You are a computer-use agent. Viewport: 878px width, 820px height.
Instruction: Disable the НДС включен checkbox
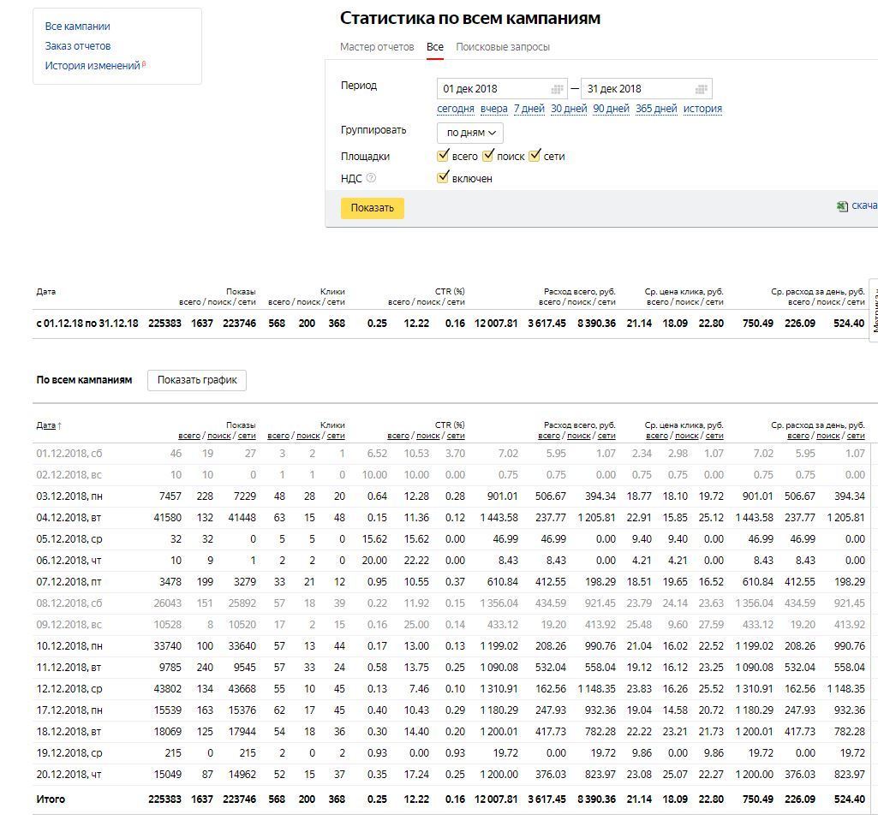[x=443, y=178]
